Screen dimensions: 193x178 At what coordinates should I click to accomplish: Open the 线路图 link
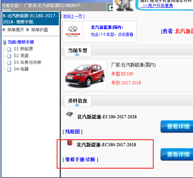tap(72, 132)
